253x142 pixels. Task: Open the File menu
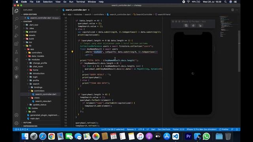point(31,2)
